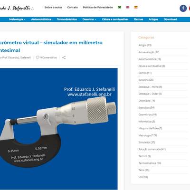Open the Exercícios category link
Screen dimensions: 190x190
point(146,108)
